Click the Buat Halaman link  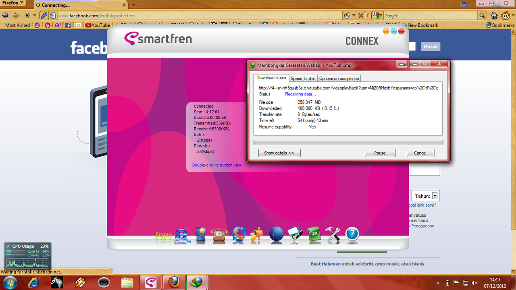point(326,264)
